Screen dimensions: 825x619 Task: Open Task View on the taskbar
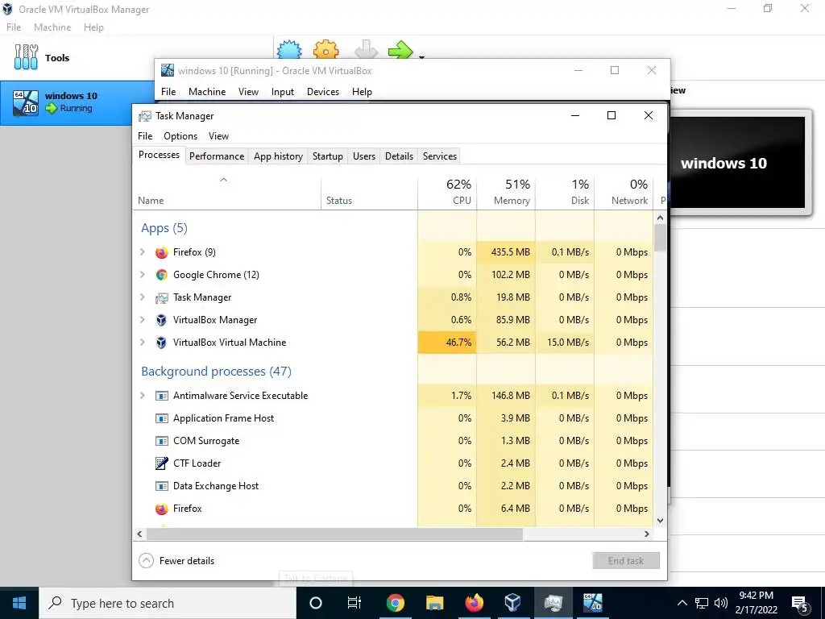tap(354, 603)
